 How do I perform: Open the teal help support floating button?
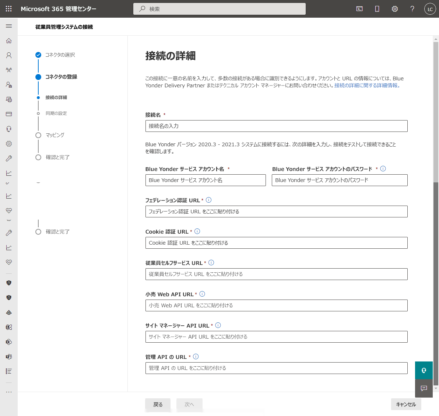pos(424,370)
